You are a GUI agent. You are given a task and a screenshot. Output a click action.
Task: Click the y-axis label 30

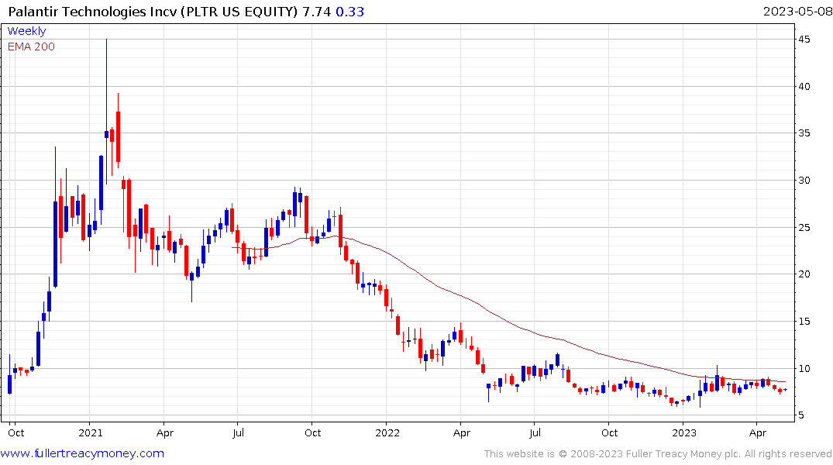804,181
